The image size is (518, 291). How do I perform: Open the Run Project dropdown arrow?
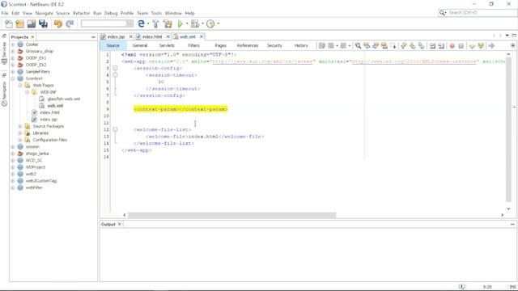pos(187,23)
